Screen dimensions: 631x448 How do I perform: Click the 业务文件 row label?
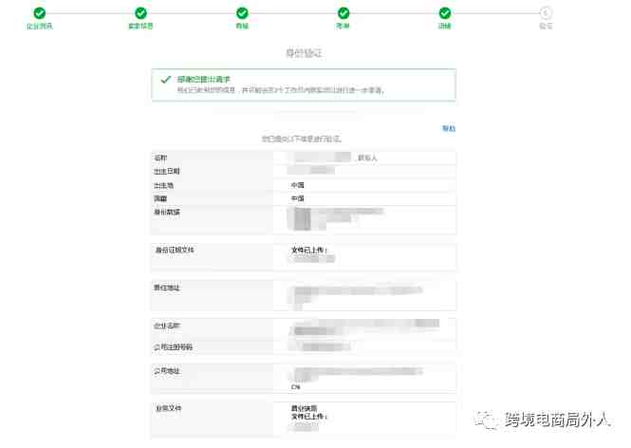point(168,408)
